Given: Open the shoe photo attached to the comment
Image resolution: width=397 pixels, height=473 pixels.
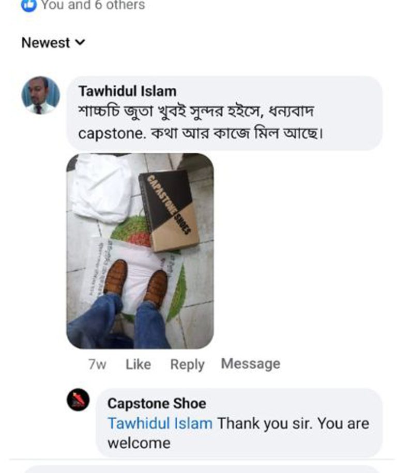Looking at the screenshot, I should click(x=140, y=251).
